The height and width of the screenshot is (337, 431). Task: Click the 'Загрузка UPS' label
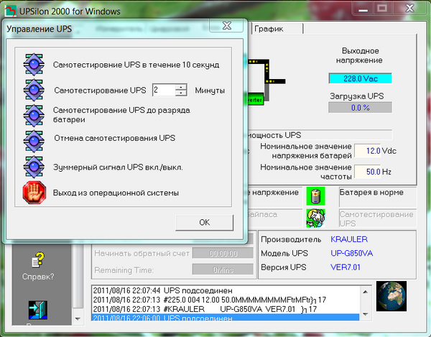point(357,96)
